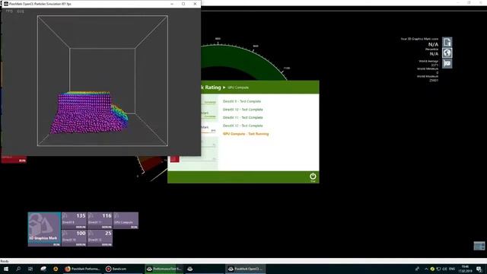Open the DirectX 12 tile showing 25
The image size is (487, 274).
click(x=100, y=238)
